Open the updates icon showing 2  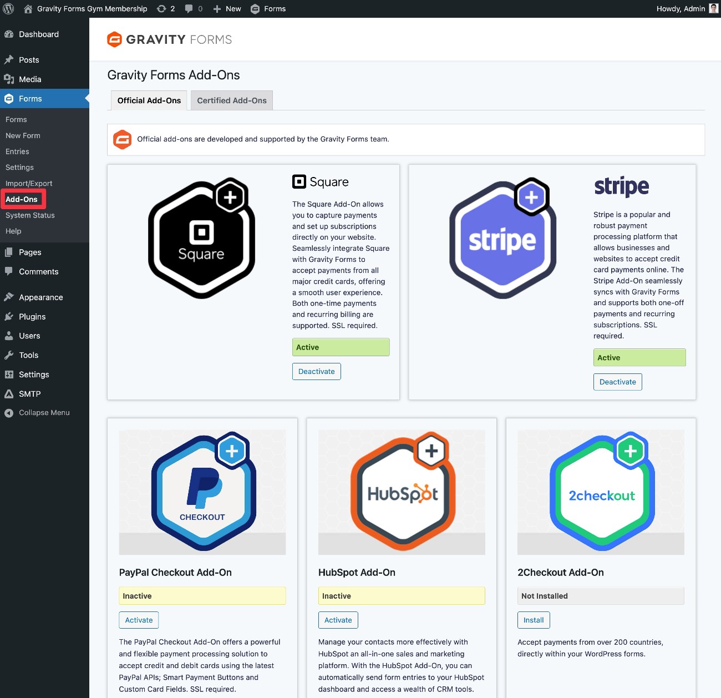coord(165,9)
